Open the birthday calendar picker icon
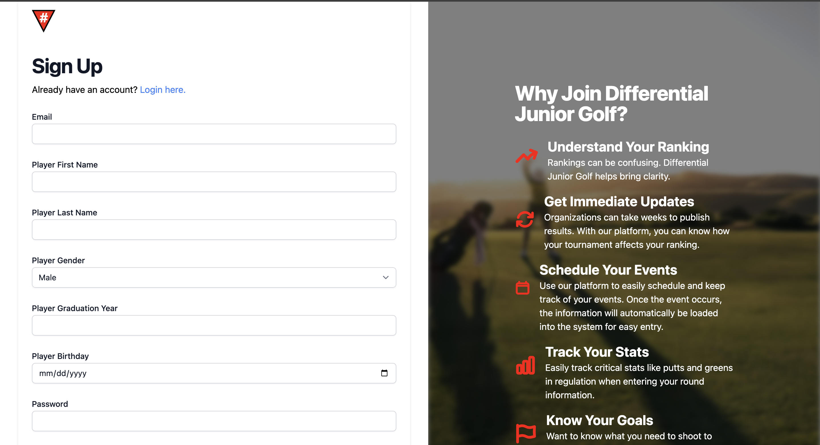Image resolution: width=820 pixels, height=445 pixels. coord(384,373)
